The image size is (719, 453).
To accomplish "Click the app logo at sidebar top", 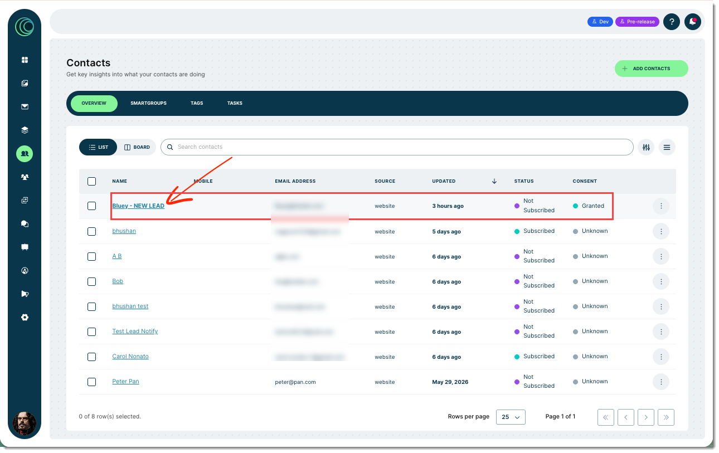I will click(x=25, y=26).
